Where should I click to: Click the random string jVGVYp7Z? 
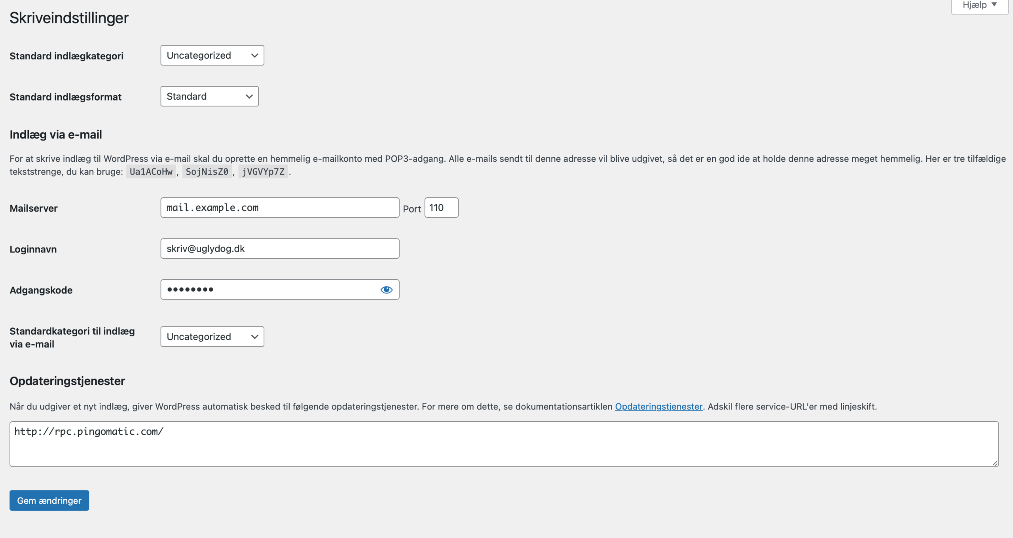tap(263, 172)
